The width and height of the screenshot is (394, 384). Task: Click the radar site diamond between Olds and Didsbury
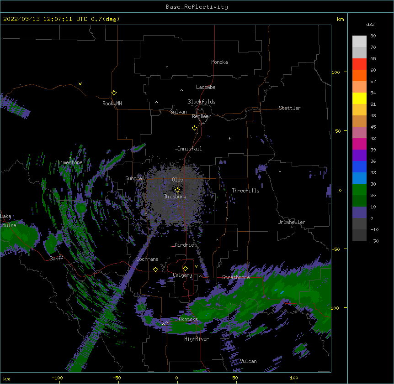(x=177, y=190)
